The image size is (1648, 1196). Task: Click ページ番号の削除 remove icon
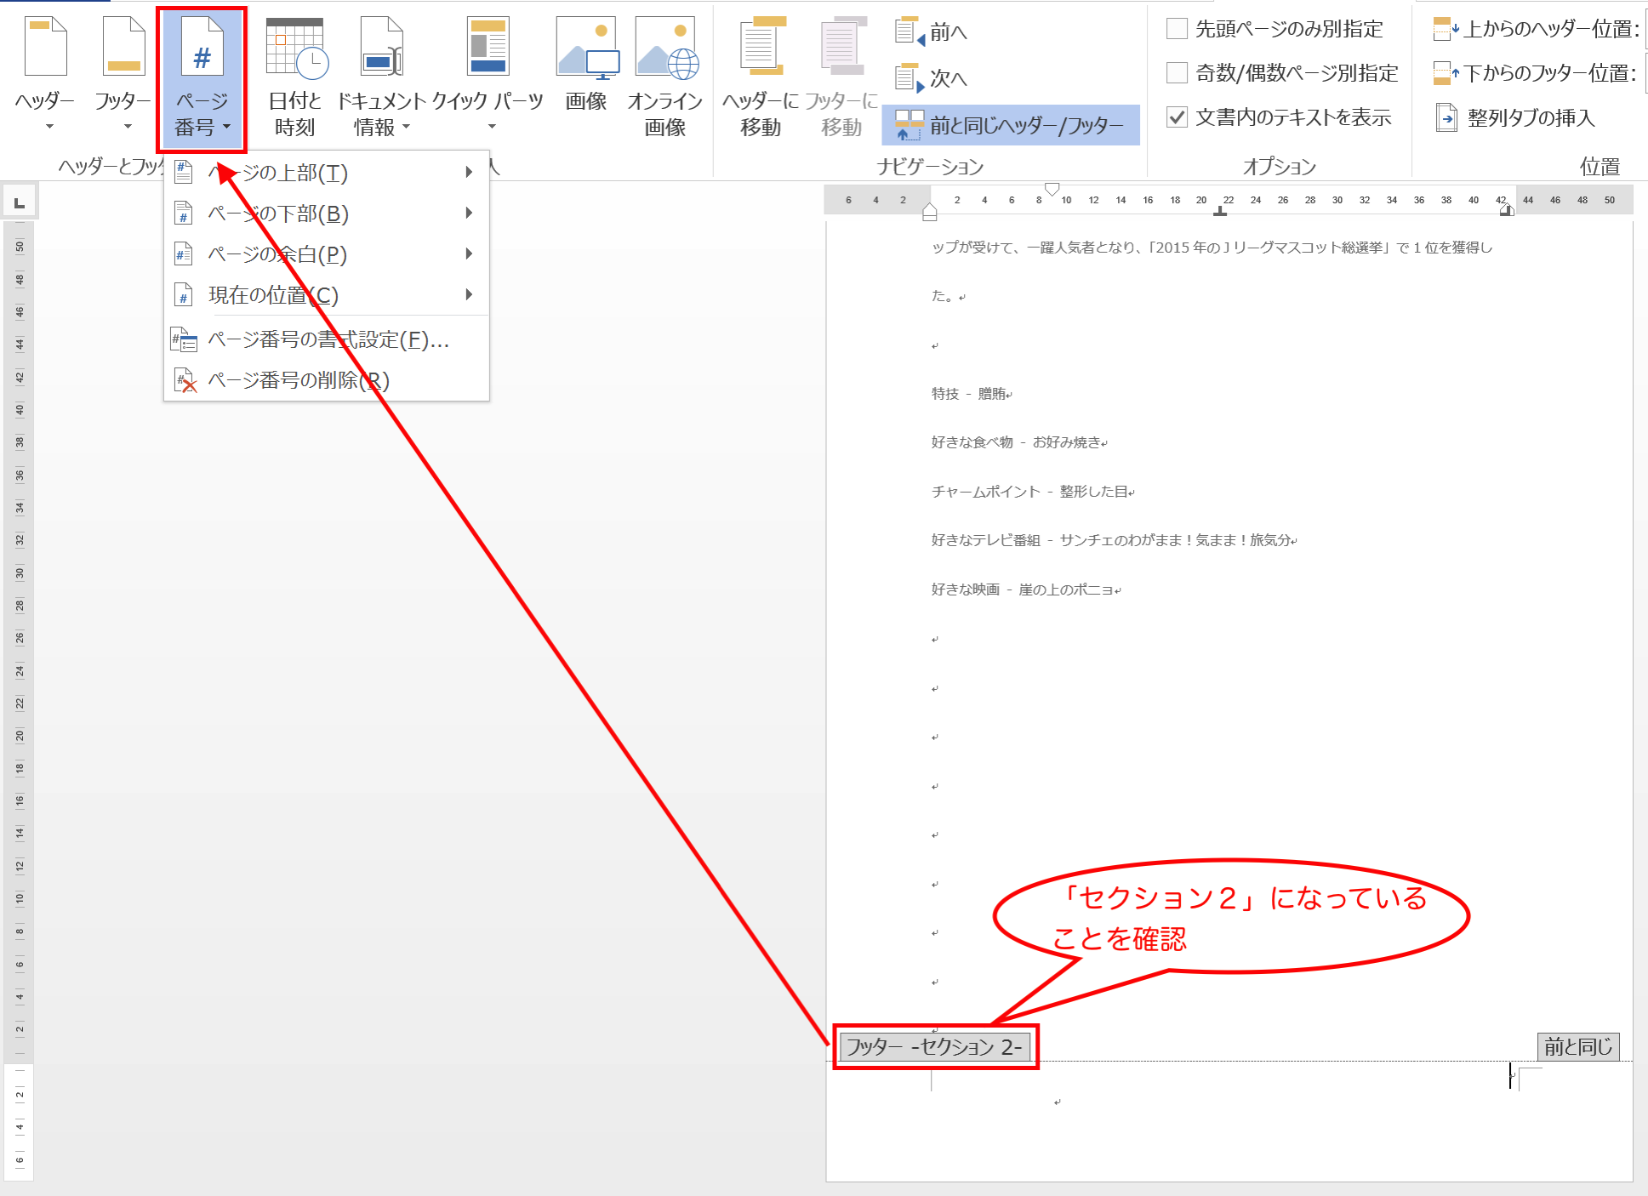[185, 380]
